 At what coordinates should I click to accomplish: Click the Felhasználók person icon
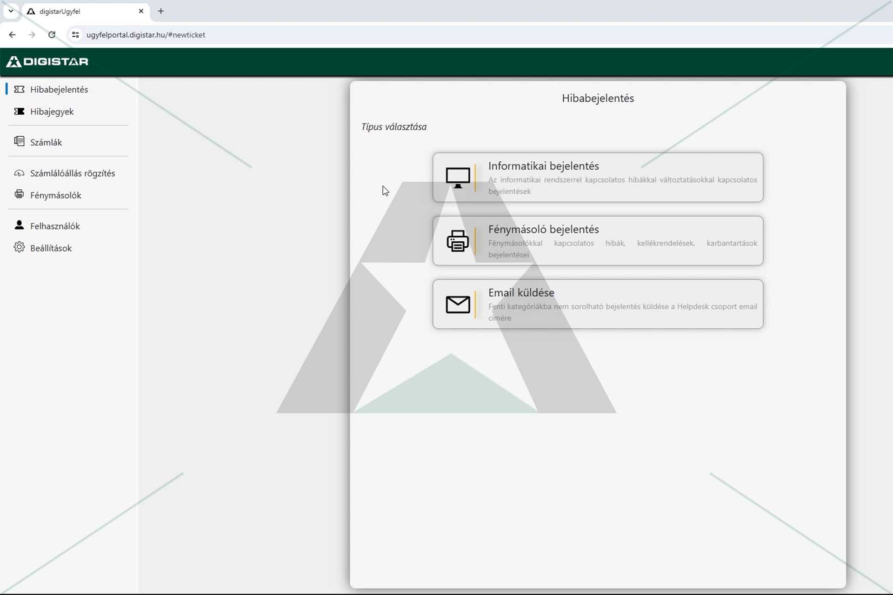(19, 225)
